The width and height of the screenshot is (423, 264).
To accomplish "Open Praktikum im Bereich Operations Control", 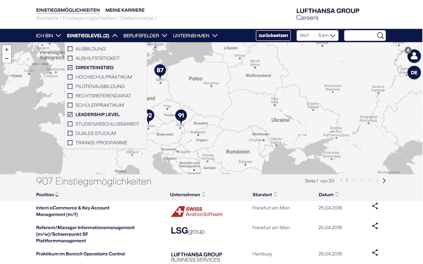I will 80,254.
